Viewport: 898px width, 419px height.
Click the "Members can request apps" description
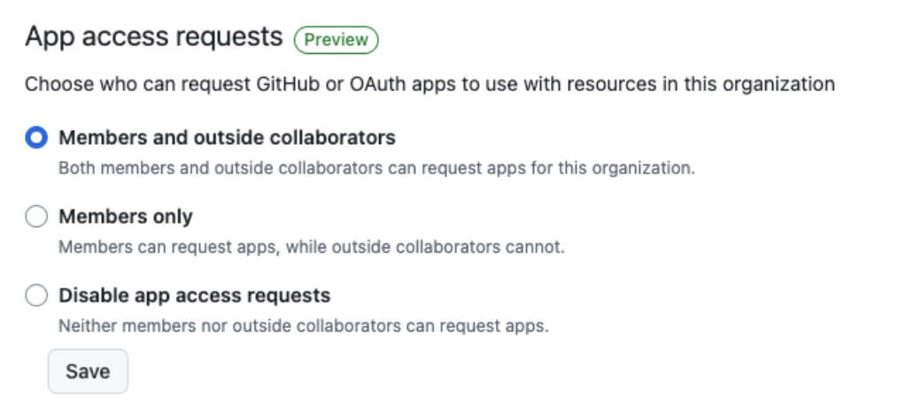[311, 247]
